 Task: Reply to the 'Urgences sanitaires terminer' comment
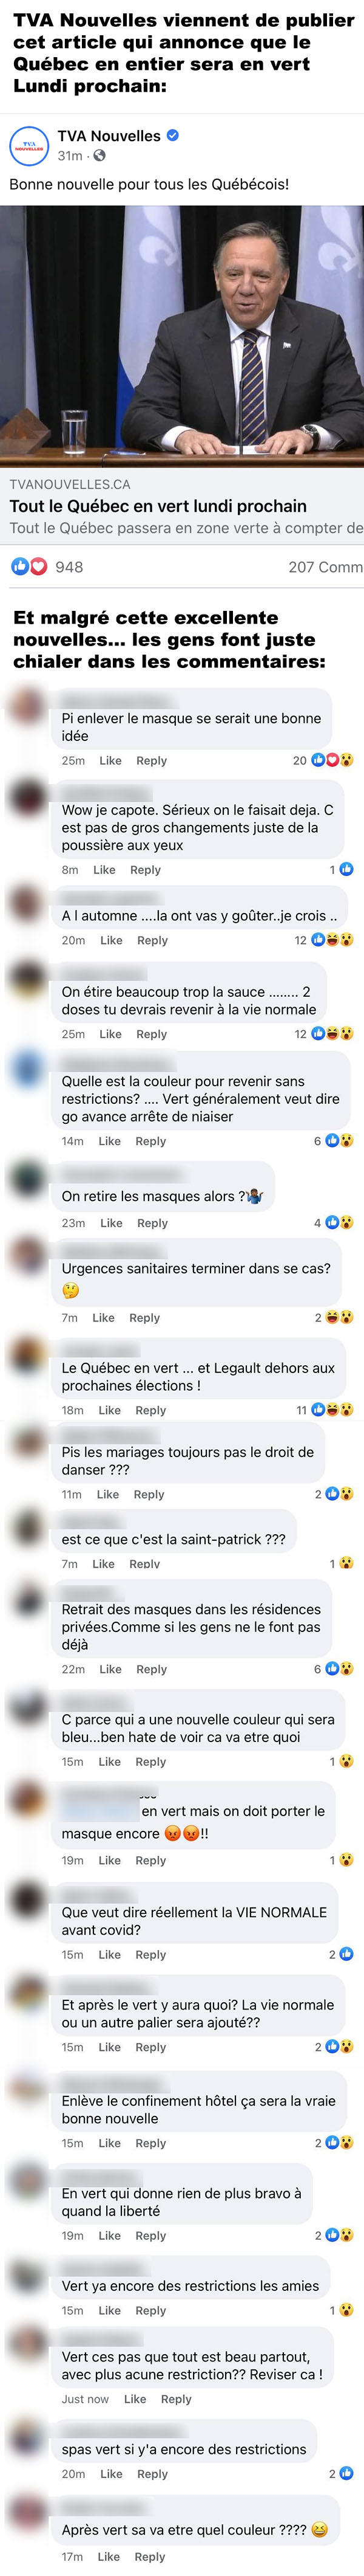pos(144,1318)
